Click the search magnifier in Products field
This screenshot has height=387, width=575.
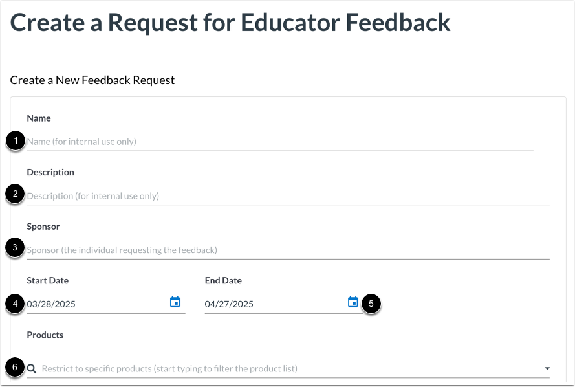point(32,368)
